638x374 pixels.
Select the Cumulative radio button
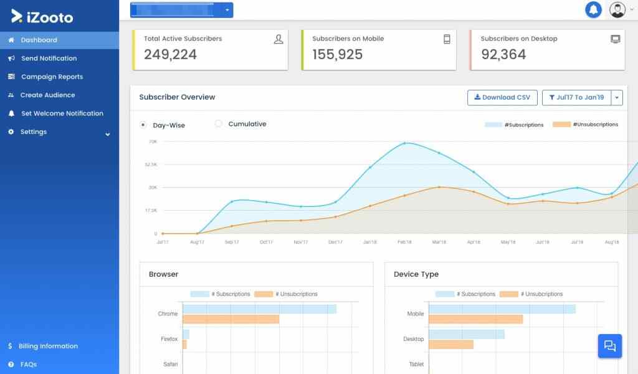pos(218,124)
